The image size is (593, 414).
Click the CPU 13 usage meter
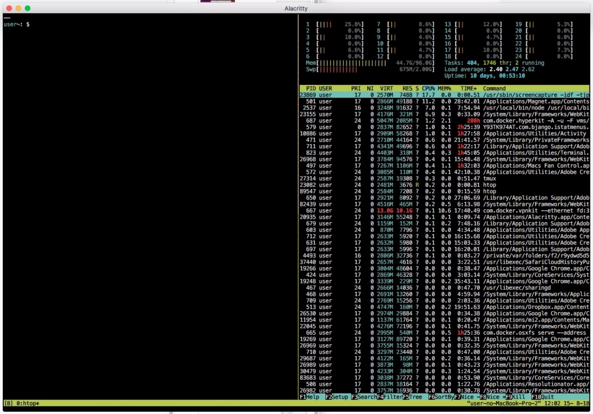point(473,24)
